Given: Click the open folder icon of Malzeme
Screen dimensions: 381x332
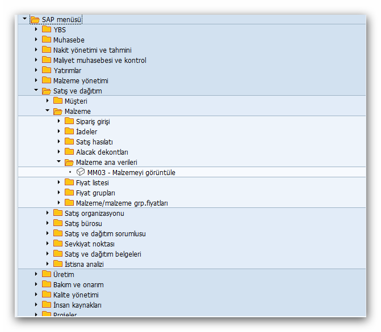Looking at the screenshot, I should tap(58, 111).
